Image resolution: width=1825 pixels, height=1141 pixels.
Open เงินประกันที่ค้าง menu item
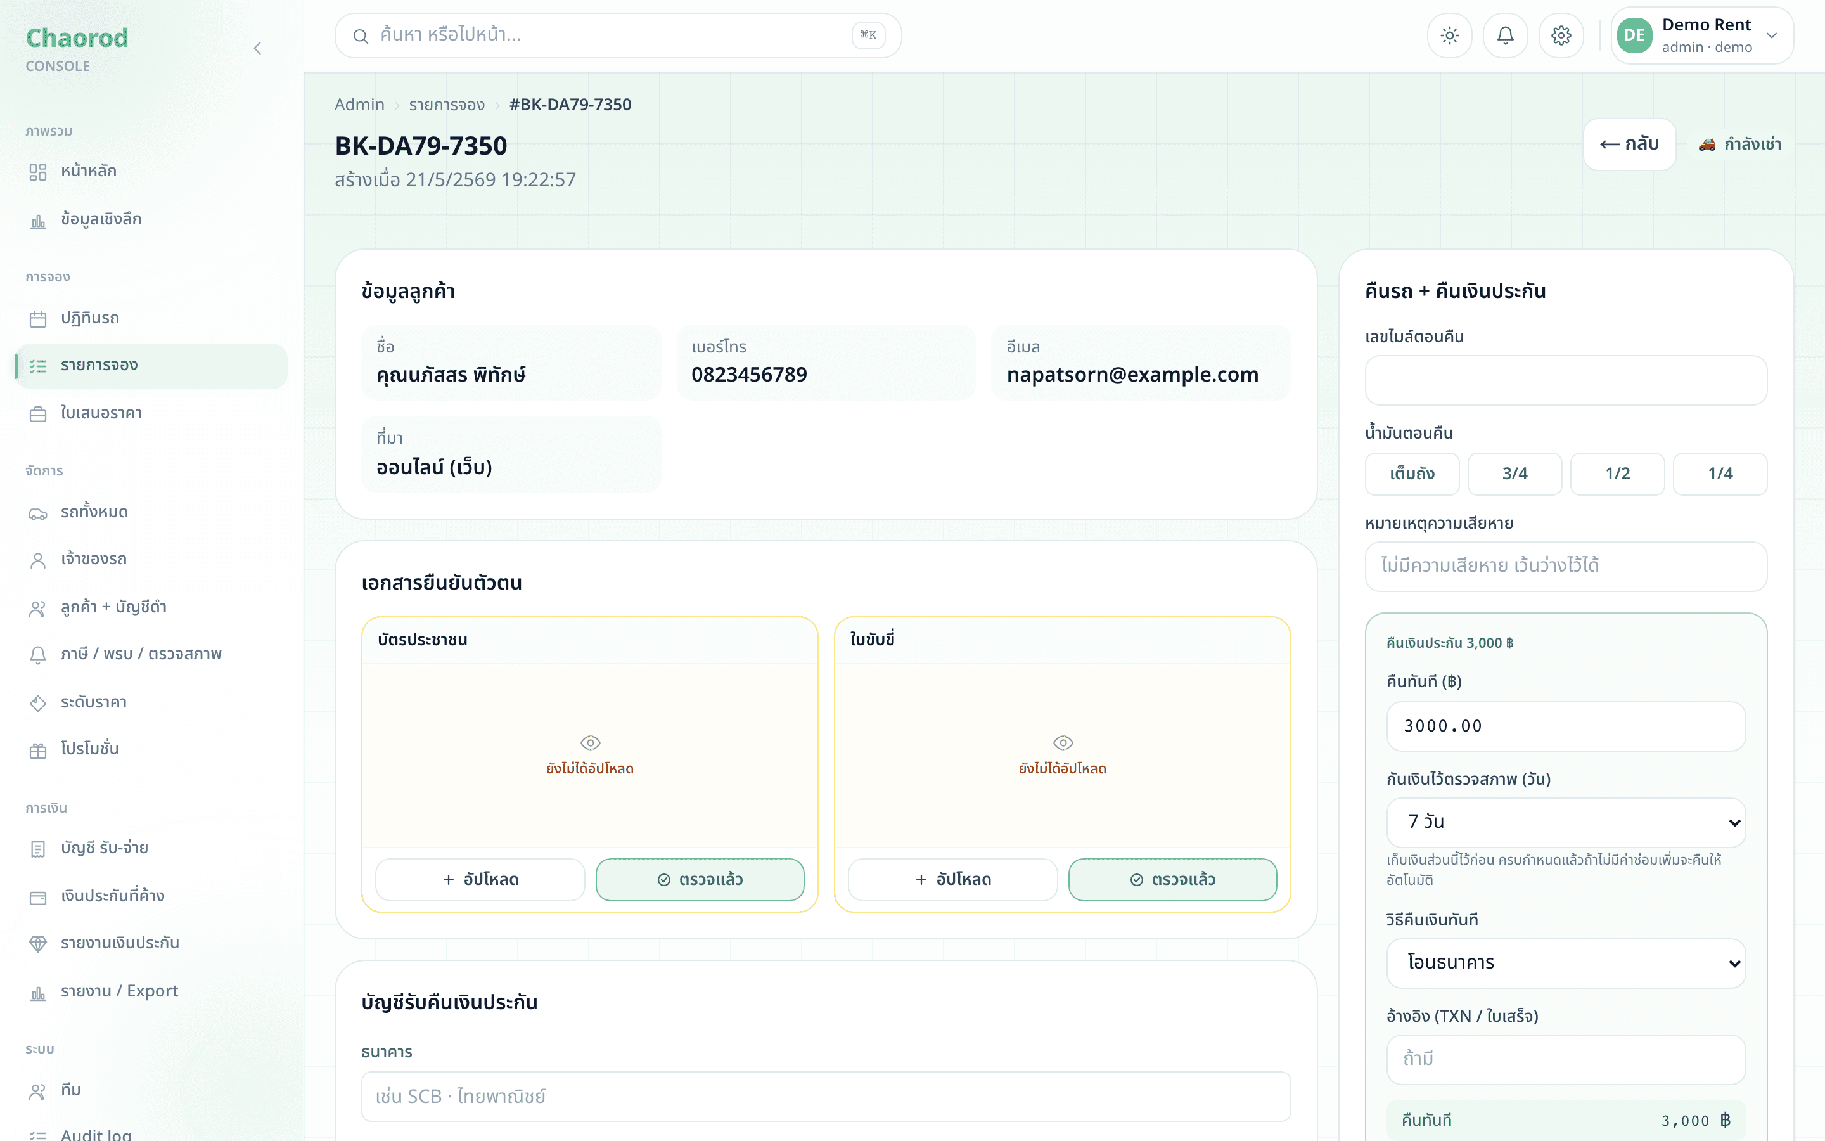151,897
